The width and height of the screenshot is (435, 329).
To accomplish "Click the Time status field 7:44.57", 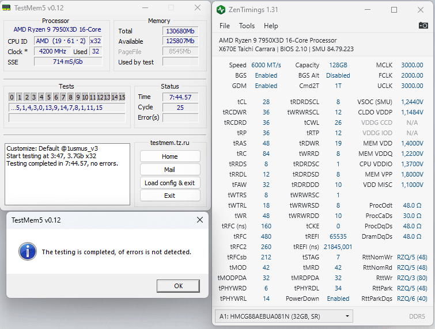I will [x=180, y=97].
